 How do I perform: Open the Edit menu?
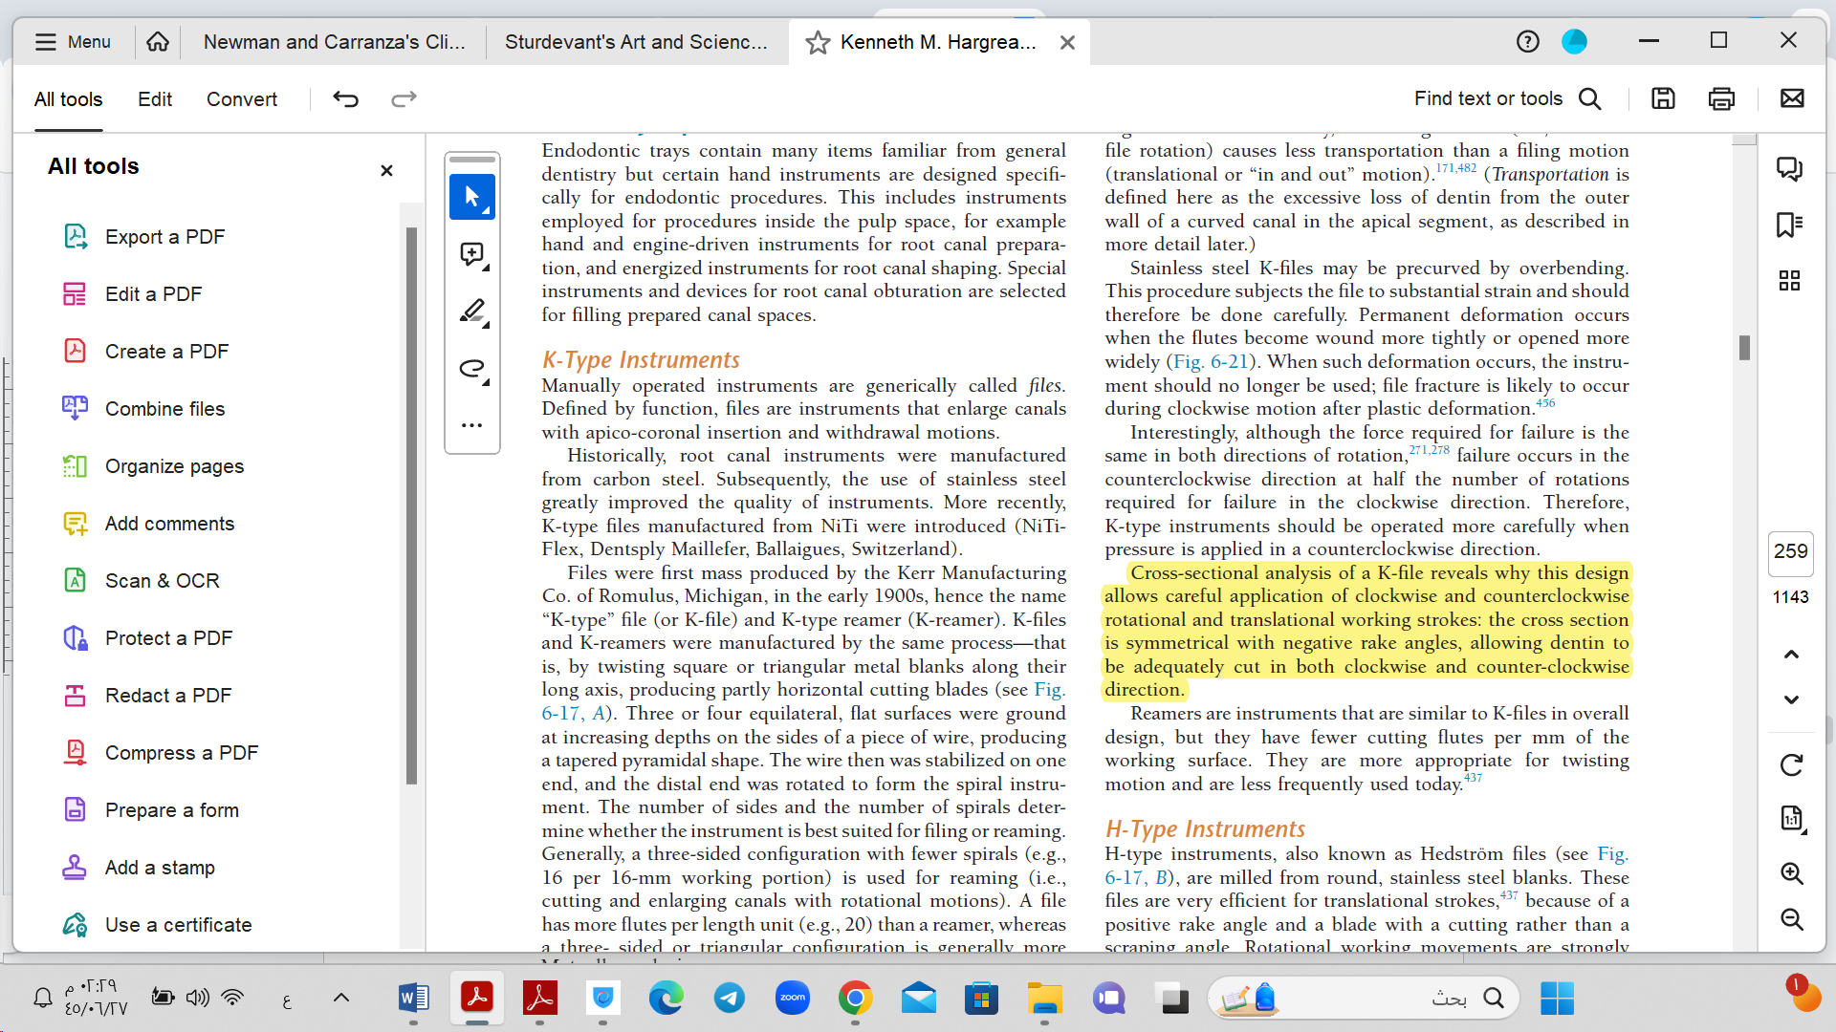pyautogui.click(x=155, y=99)
